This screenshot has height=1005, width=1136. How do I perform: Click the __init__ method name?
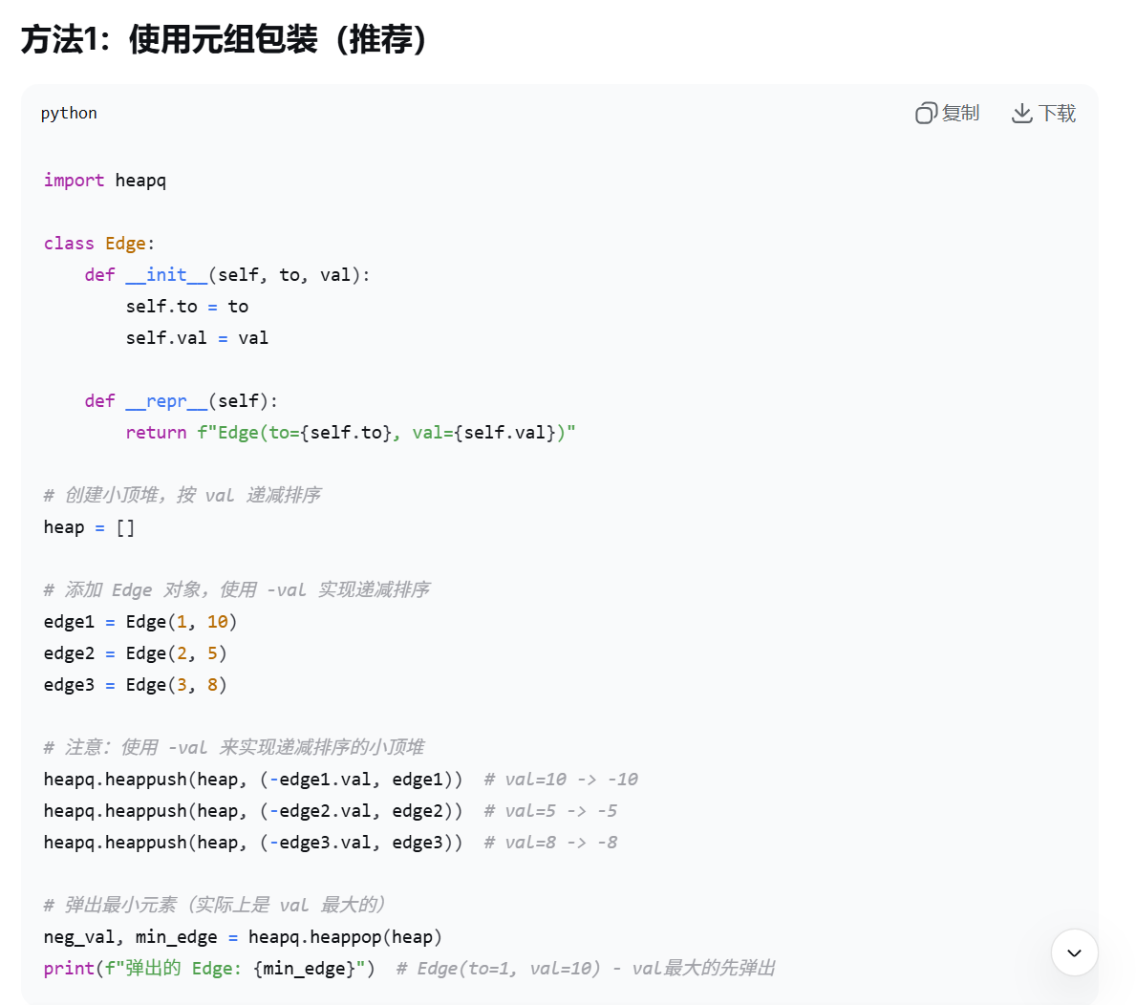click(x=166, y=274)
